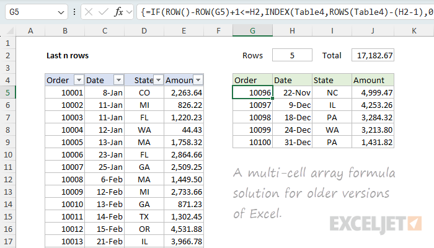Viewport: 434px width, 248px height.
Task: Click the Select All corner triangle
Action: point(11,31)
